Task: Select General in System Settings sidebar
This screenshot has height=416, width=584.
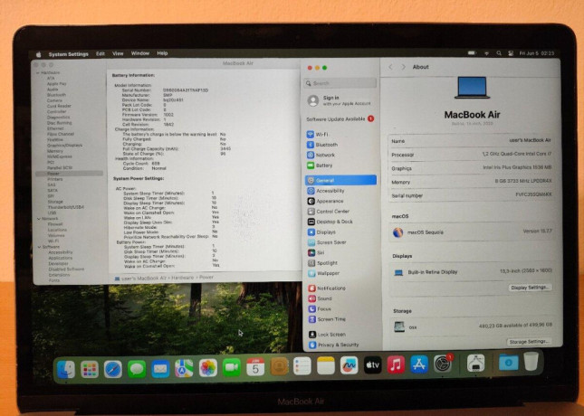Action: (x=340, y=181)
